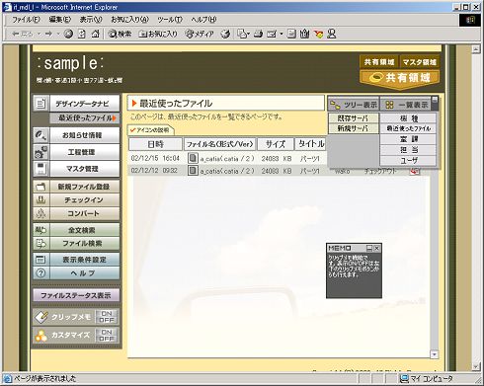484x386 pixels.
Task: Click the file icon in the 02/12/15 row
Action: click(x=193, y=158)
